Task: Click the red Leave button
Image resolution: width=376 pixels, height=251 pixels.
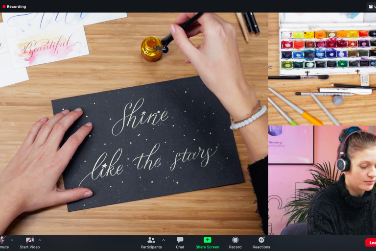Action: coord(371,243)
